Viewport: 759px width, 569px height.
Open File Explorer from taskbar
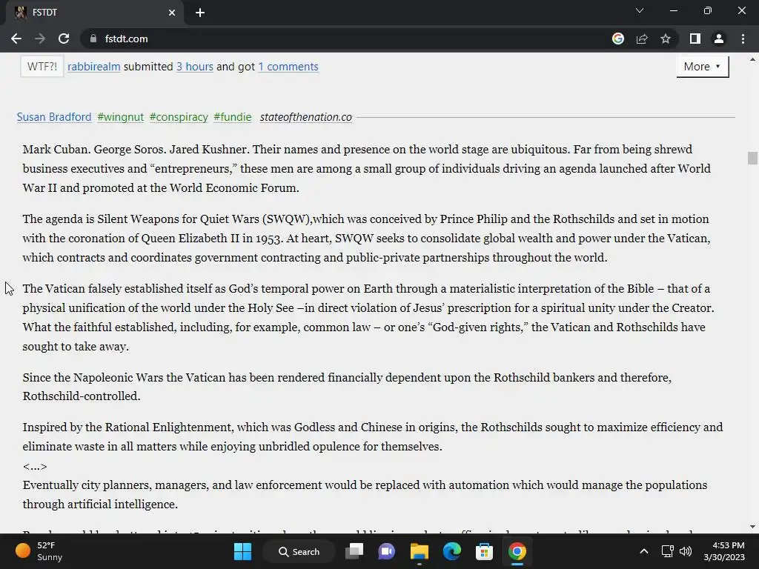[420, 551]
